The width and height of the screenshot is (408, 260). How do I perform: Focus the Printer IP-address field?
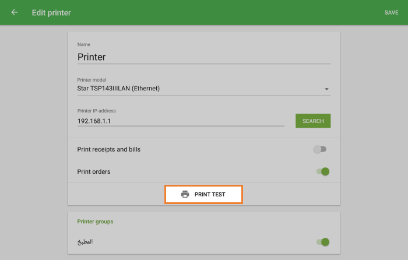[x=181, y=121]
